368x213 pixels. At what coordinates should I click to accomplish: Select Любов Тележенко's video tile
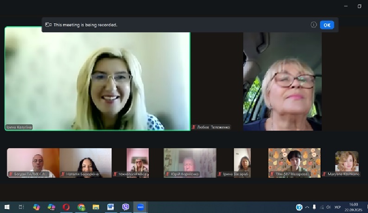point(282,81)
